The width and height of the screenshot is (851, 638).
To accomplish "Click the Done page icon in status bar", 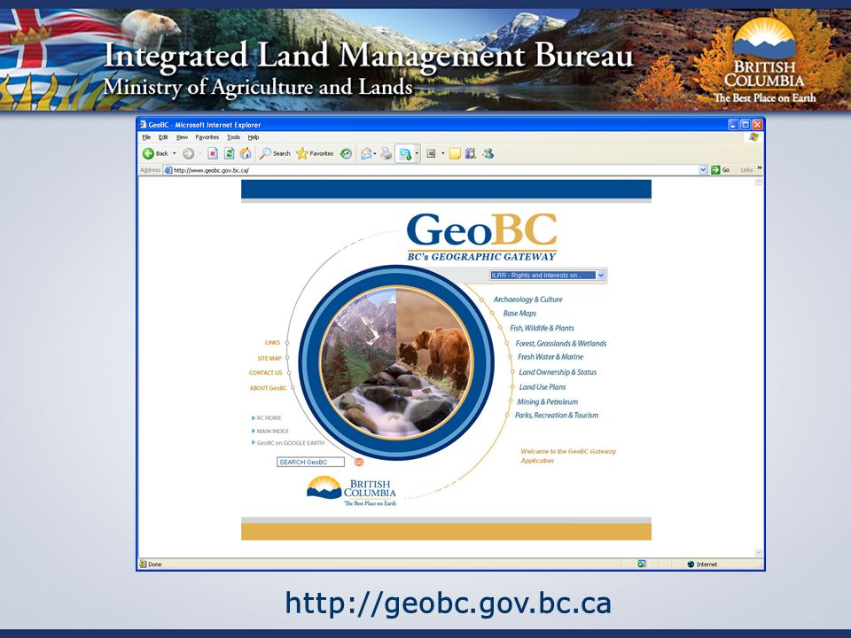I will pyautogui.click(x=143, y=564).
